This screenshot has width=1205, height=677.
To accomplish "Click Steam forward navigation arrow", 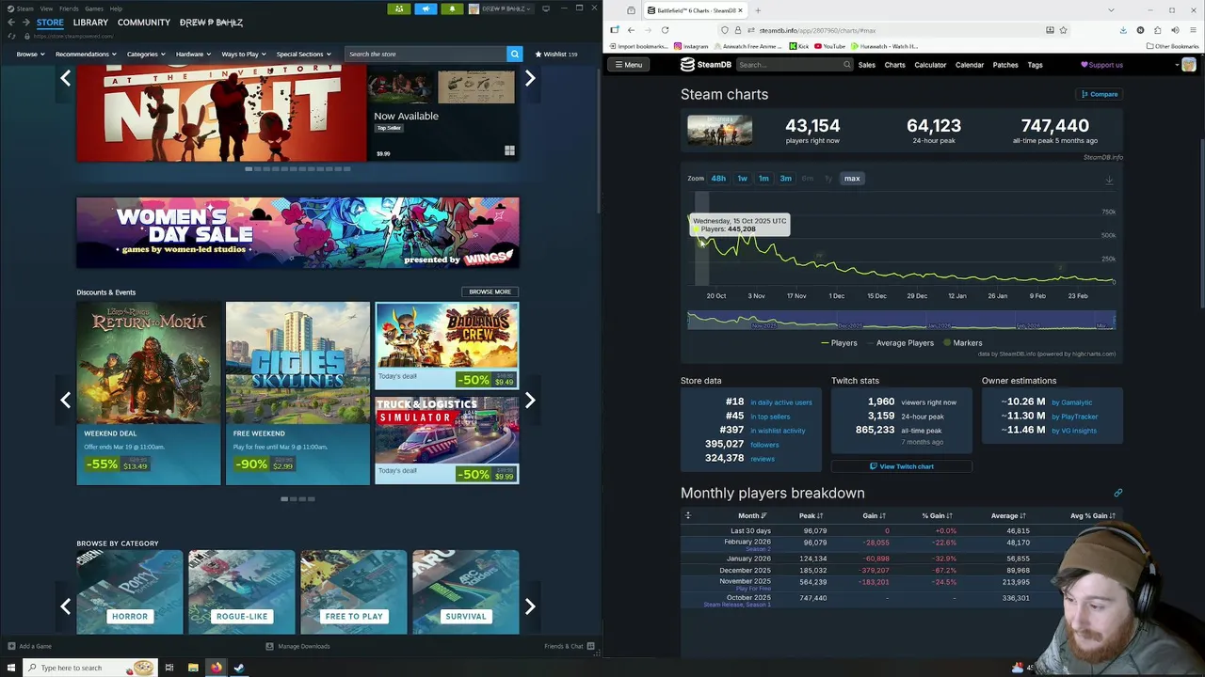I will 25,22.
